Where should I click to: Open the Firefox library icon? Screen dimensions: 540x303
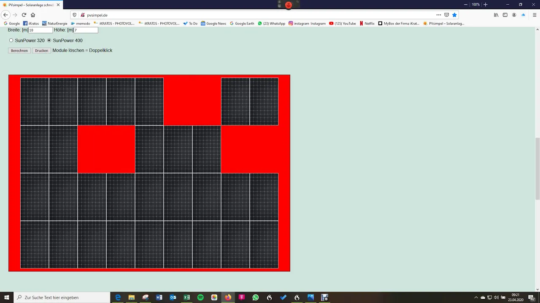(496, 15)
